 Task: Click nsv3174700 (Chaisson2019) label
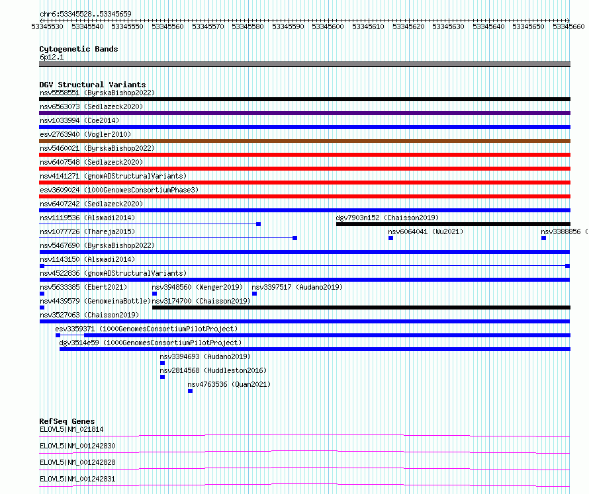(x=201, y=301)
